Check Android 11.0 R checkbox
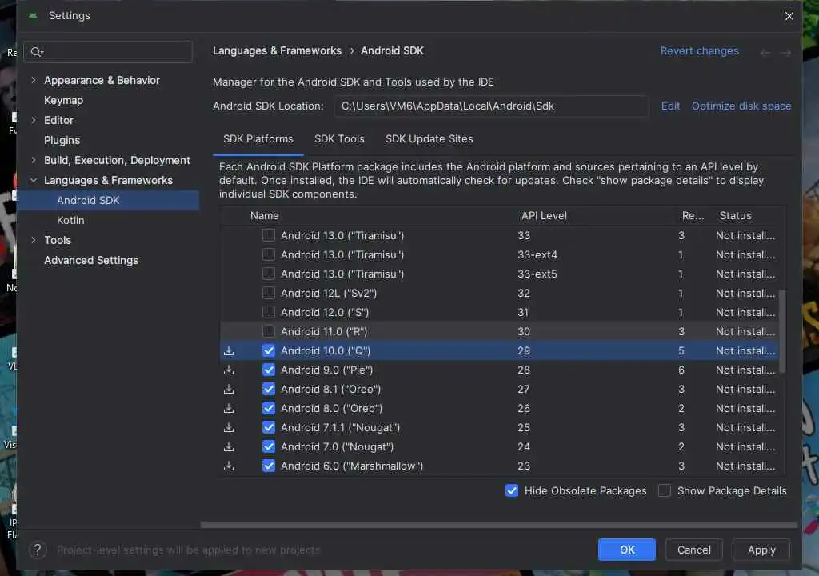The height and width of the screenshot is (576, 819). tap(269, 331)
